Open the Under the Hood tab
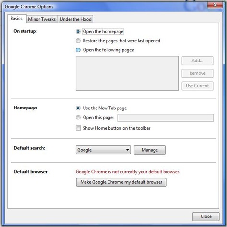227x227 pixels. [75, 19]
